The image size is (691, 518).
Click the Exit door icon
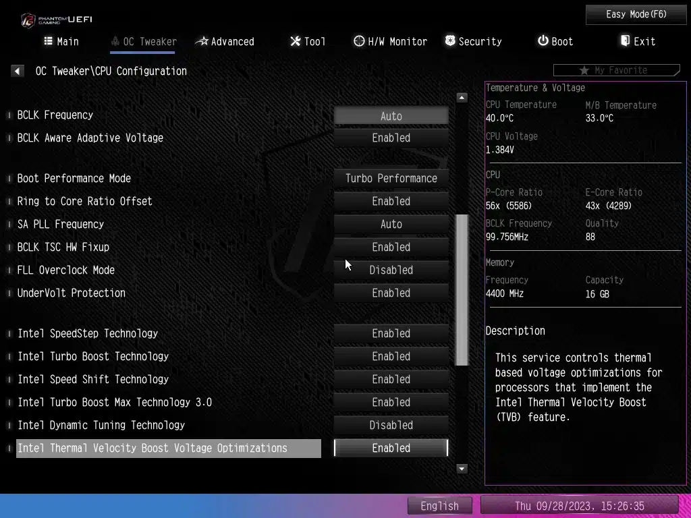coord(625,41)
